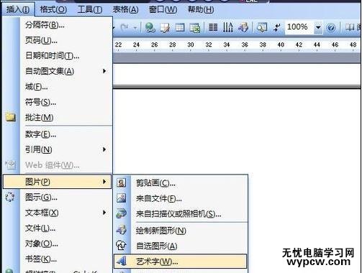
Task: Click the Tables and Borders toolbar icon
Action: coord(165,27)
